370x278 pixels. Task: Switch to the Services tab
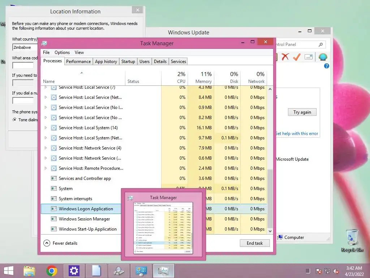[x=178, y=62]
